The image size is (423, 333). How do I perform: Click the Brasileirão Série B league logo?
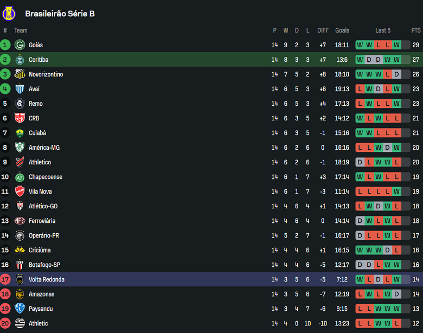[x=10, y=13]
